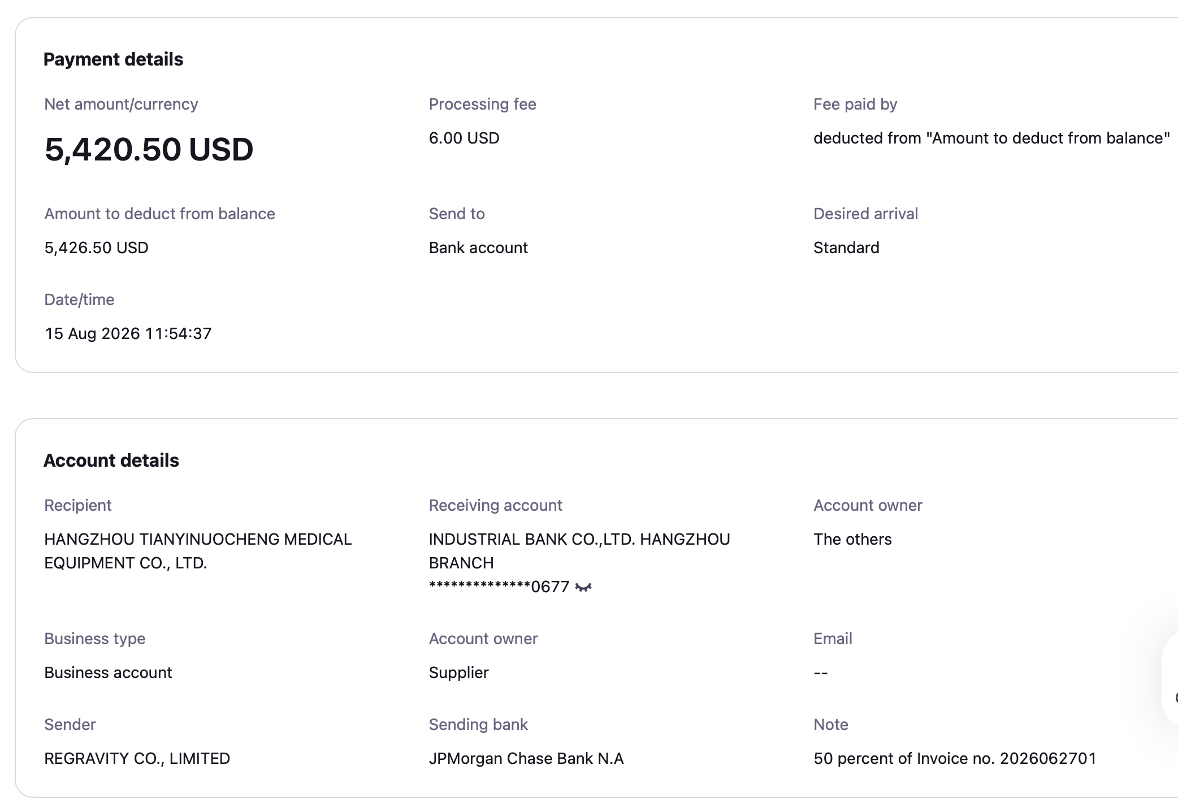Select the masked account number ending 0677
Image resolution: width=1178 pixels, height=808 pixels.
pyautogui.click(x=499, y=587)
